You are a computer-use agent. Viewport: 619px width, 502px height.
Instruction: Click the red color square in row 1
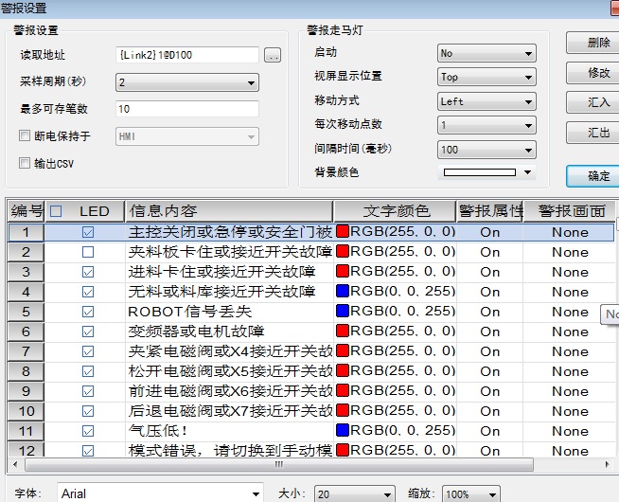343,232
